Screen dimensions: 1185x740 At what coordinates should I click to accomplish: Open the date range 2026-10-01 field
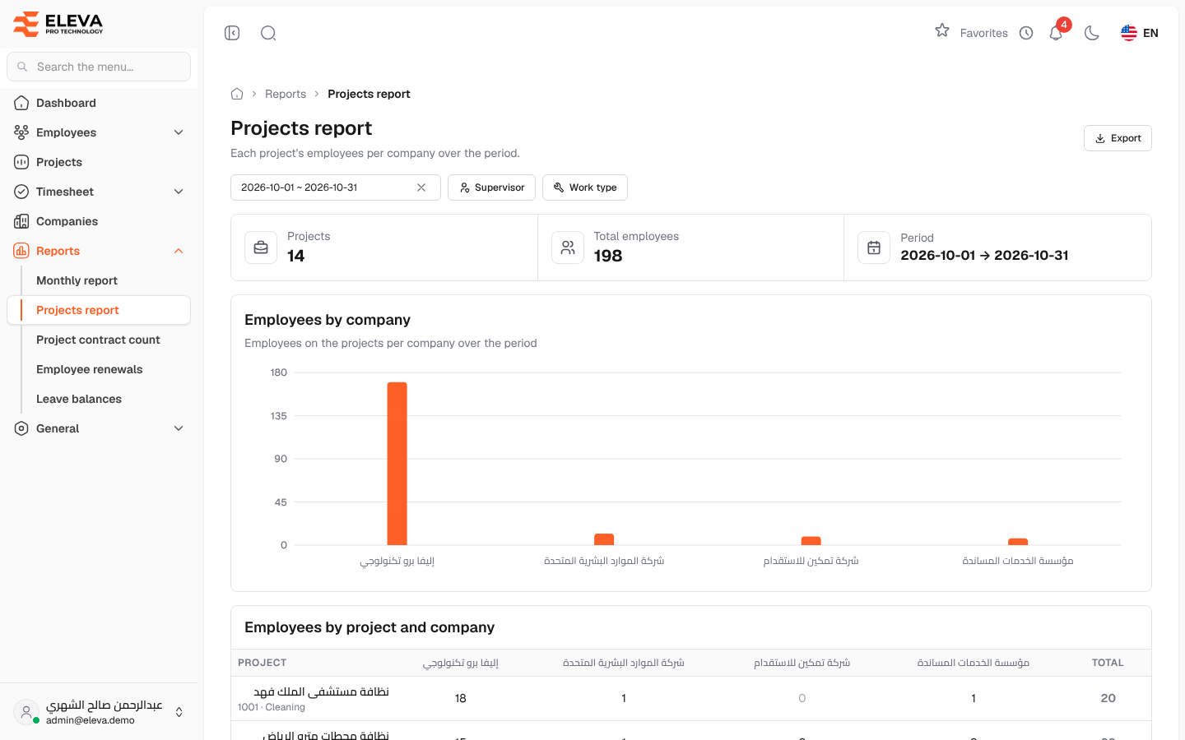(x=336, y=187)
